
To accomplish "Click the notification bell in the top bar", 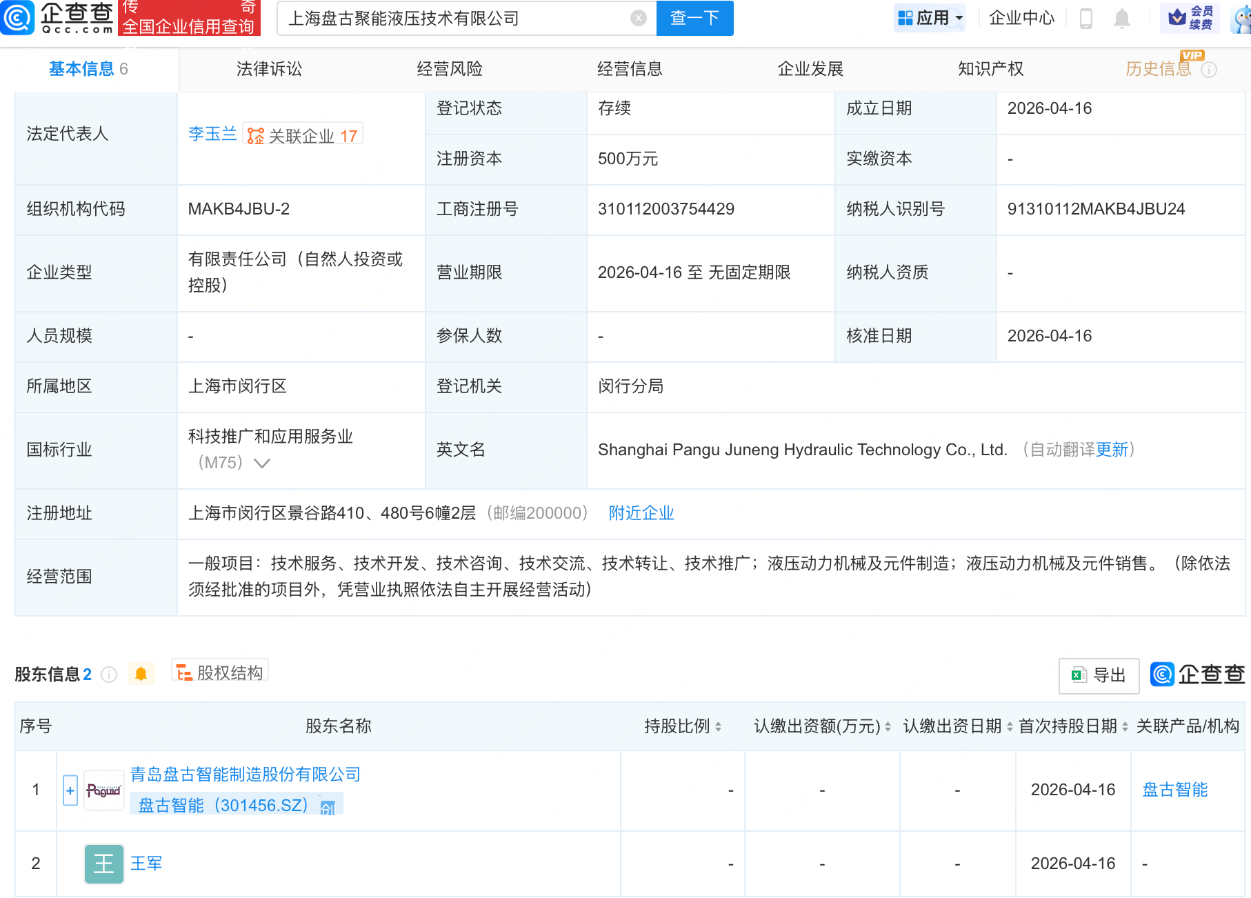I will [x=1121, y=19].
